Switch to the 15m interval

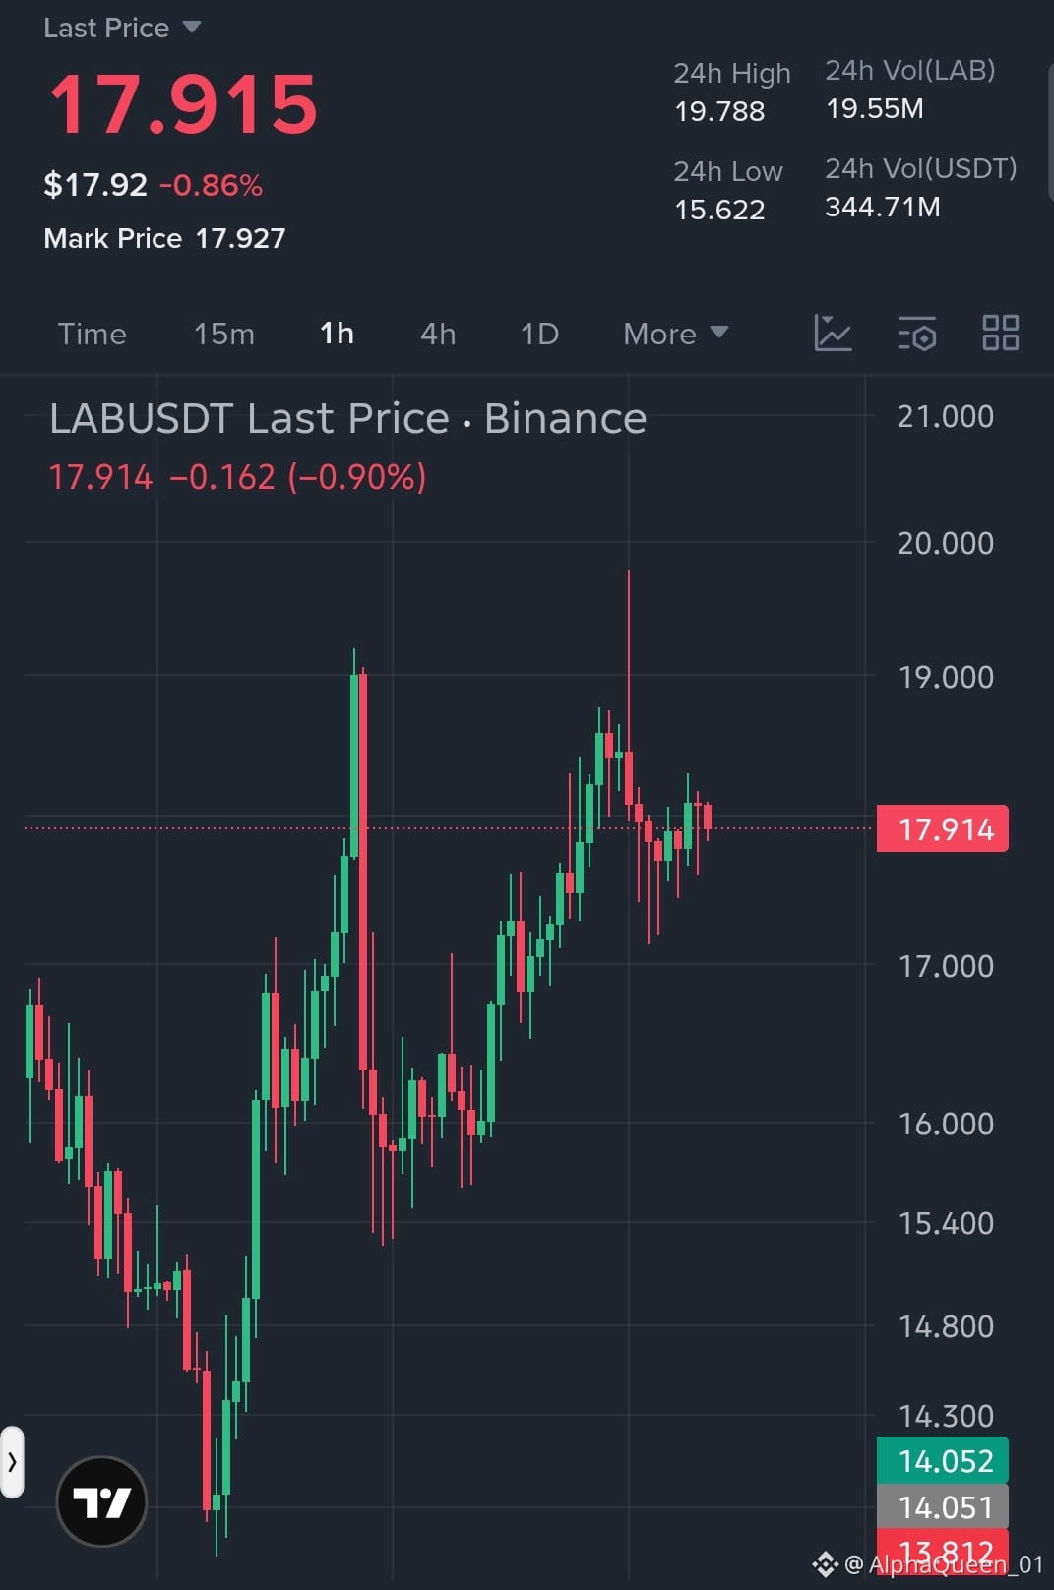[x=224, y=334]
